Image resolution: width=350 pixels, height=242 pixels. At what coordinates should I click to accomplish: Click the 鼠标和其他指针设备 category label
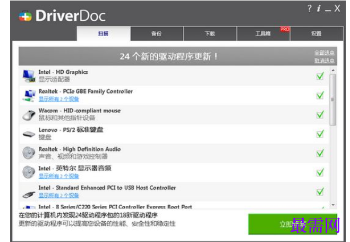click(67, 118)
